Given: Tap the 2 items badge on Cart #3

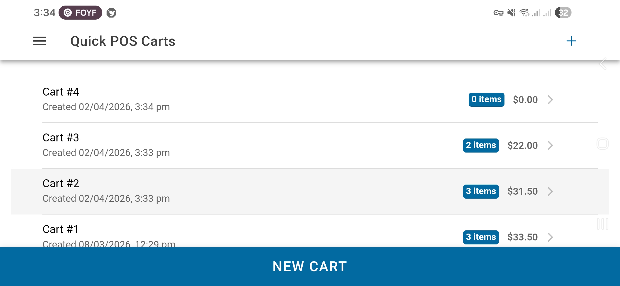Looking at the screenshot, I should click(481, 145).
